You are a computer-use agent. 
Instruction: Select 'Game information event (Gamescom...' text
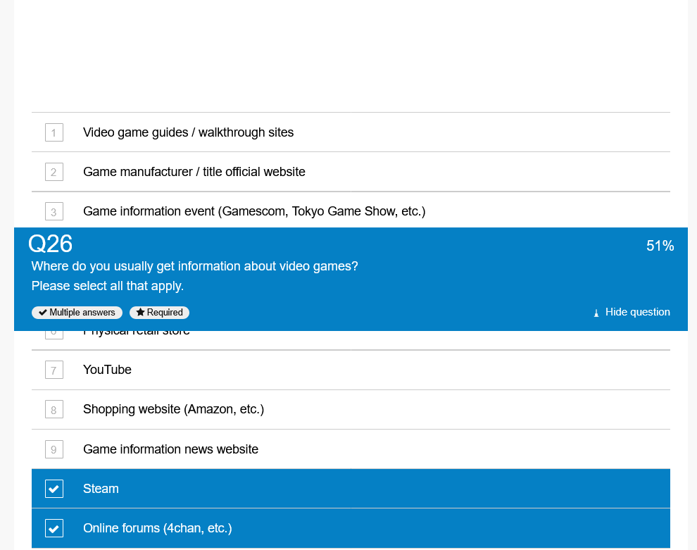[x=254, y=211]
